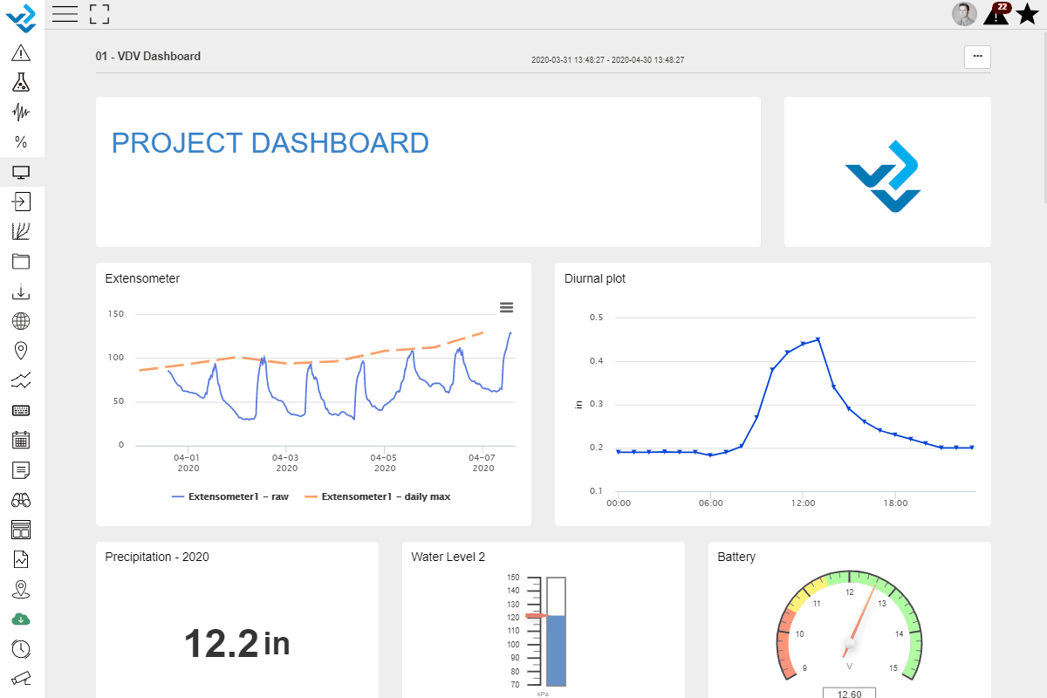Open the waveform vibration icon
The image size is (1047, 698).
click(21, 113)
